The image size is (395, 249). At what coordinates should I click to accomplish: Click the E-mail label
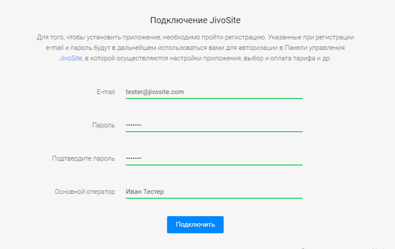coord(106,92)
